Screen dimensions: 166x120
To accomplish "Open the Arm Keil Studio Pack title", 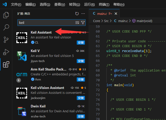I will [x=49, y=69].
